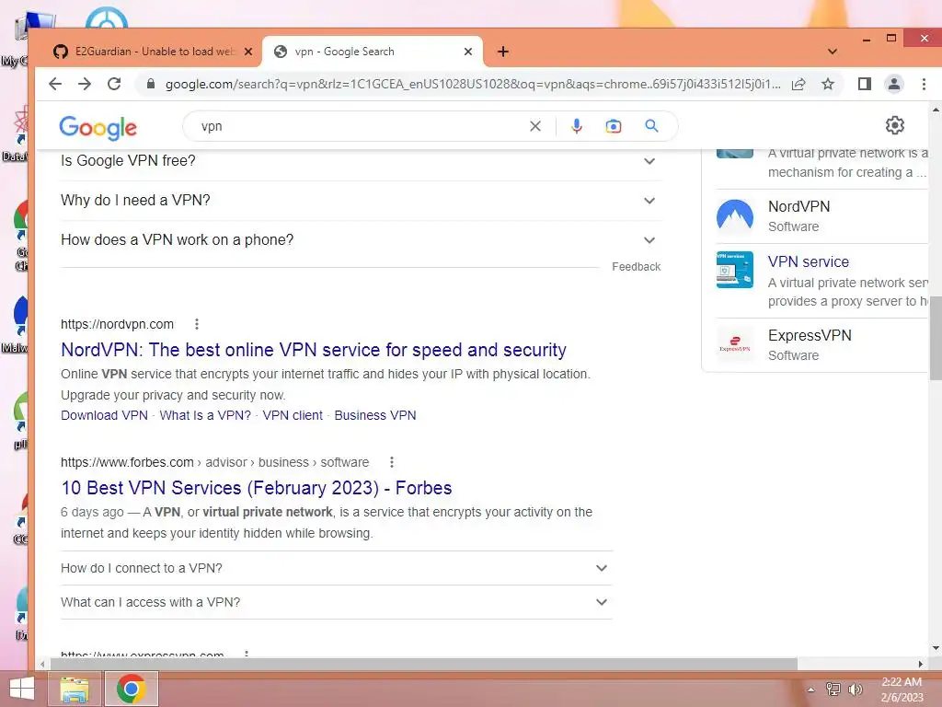
Task: Open the Download VPN sitelink
Action: coord(104,415)
